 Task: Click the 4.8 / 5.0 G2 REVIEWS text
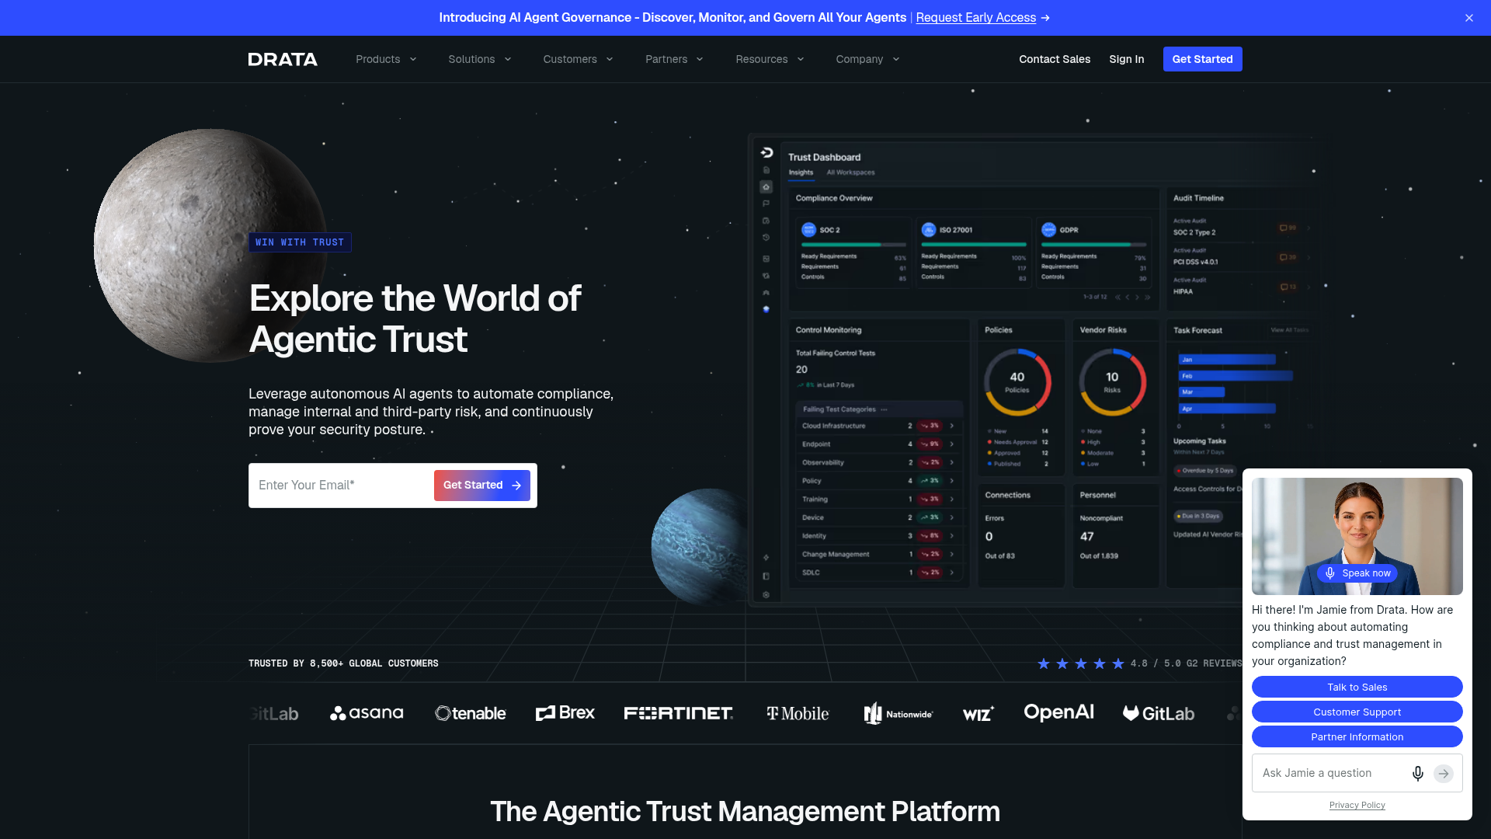(1186, 663)
